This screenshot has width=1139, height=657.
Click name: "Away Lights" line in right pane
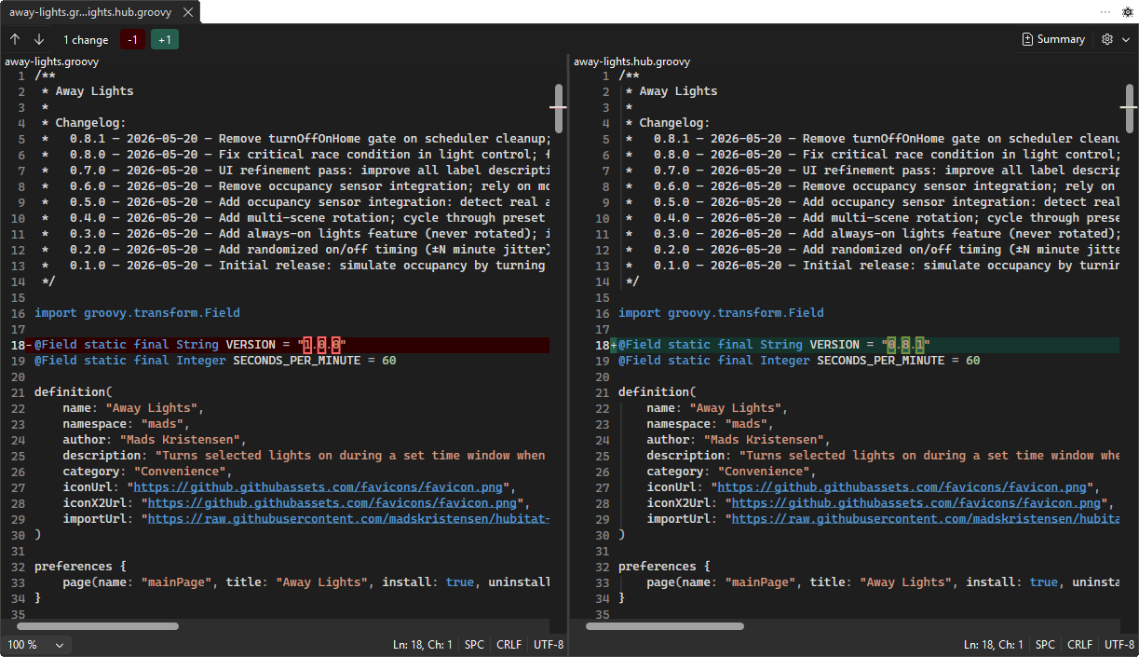(x=717, y=408)
